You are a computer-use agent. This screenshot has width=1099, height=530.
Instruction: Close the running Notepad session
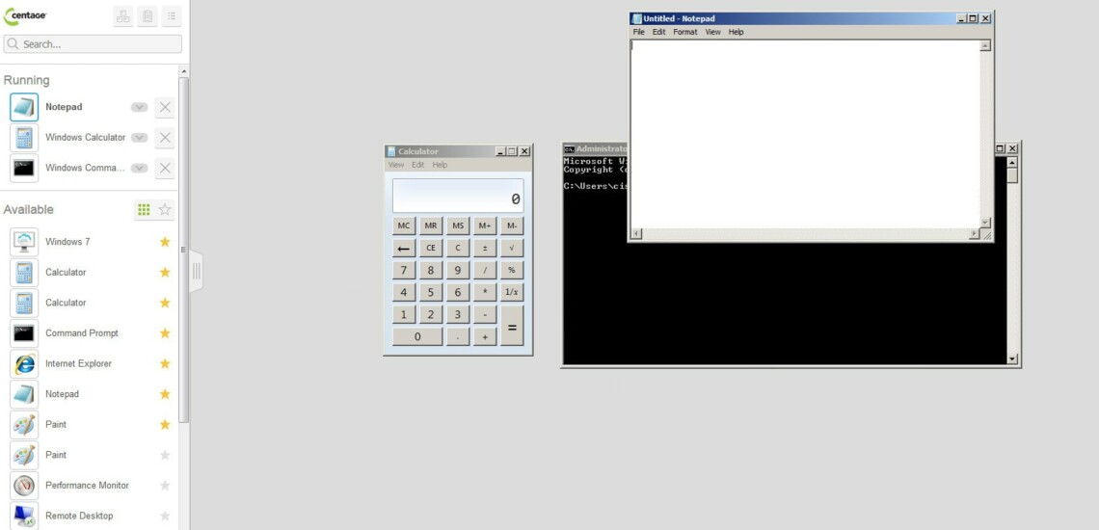click(x=165, y=107)
